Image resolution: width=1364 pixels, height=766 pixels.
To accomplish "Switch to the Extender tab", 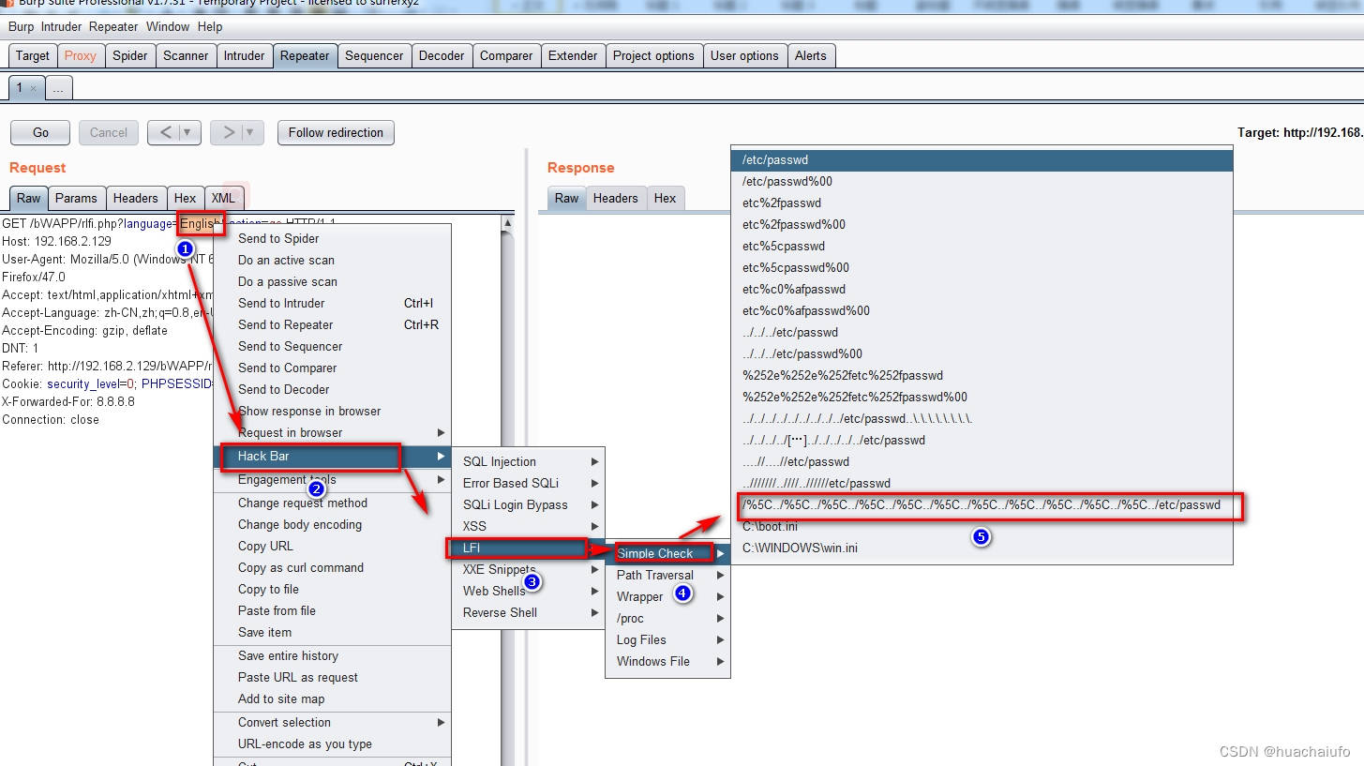I will pos(573,55).
